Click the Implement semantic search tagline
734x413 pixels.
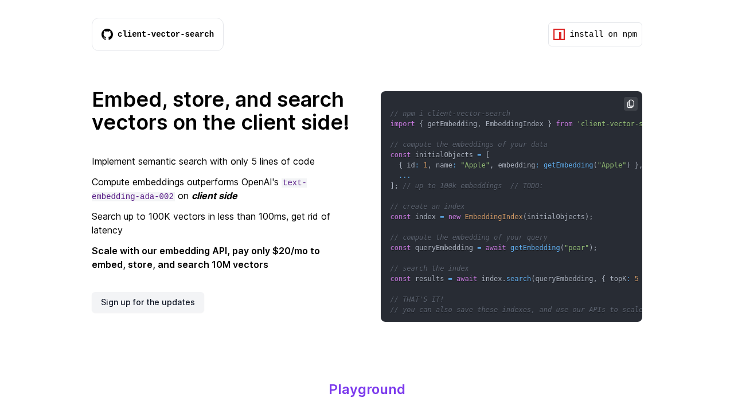pos(203,161)
